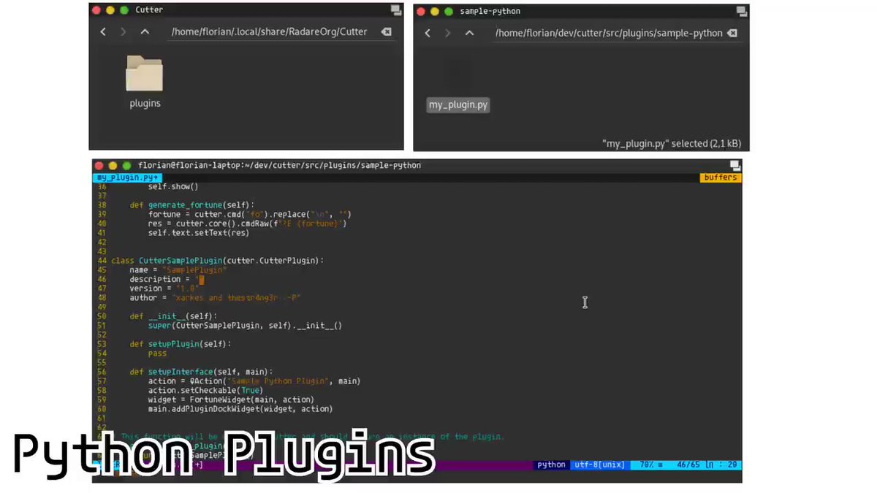Click the "my_plugin.py" selected status text
The image size is (877, 493).
671,144
